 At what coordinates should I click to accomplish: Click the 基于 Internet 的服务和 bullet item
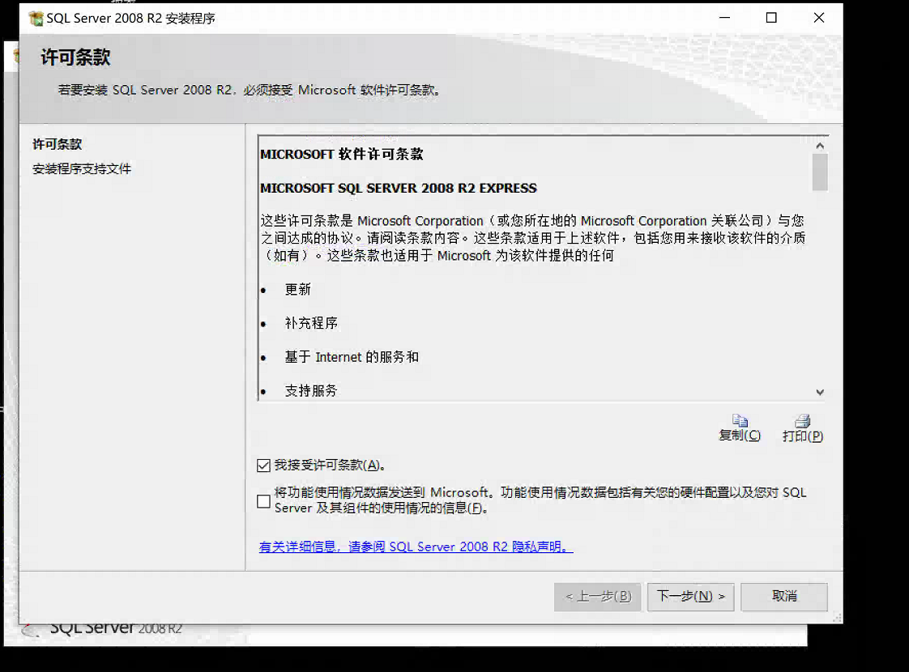[x=352, y=357]
